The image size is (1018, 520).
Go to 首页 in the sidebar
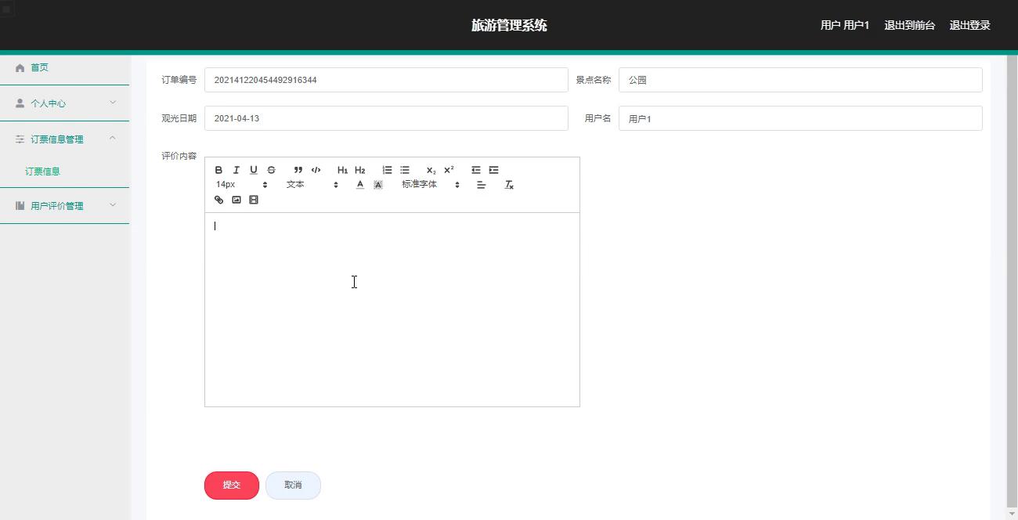pyautogui.click(x=39, y=67)
